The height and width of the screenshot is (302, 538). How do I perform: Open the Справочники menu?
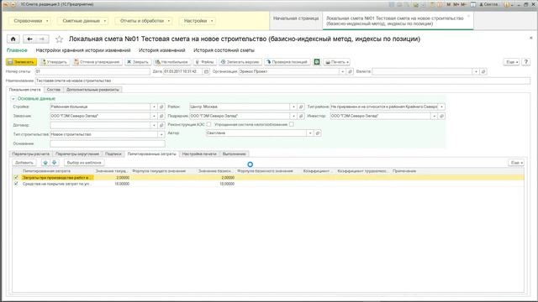point(31,21)
